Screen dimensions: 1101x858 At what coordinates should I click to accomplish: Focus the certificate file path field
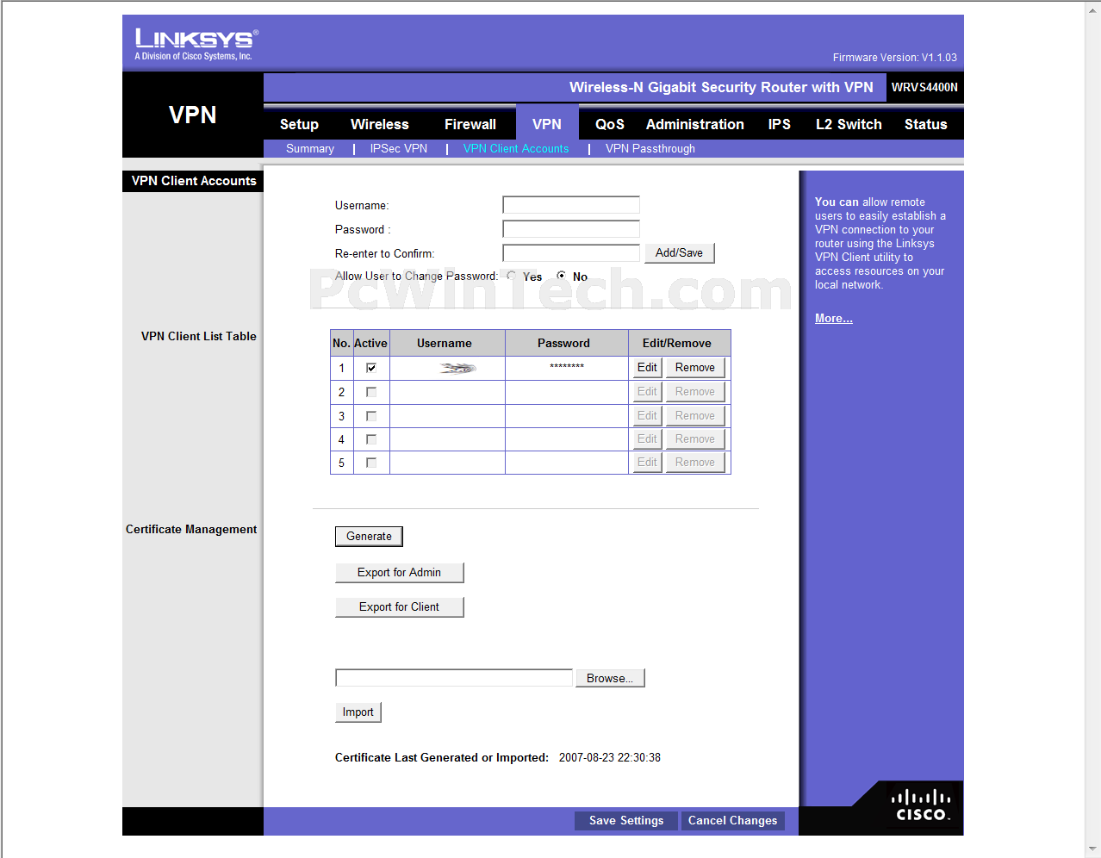(x=454, y=678)
